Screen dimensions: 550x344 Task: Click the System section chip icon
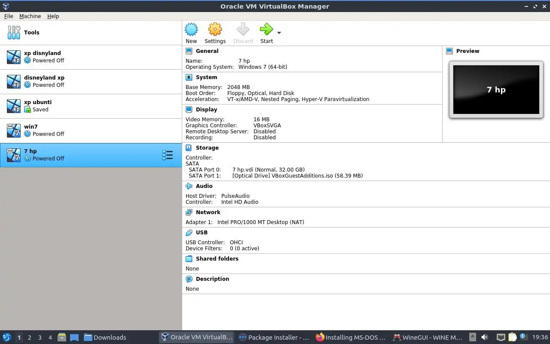click(x=189, y=77)
